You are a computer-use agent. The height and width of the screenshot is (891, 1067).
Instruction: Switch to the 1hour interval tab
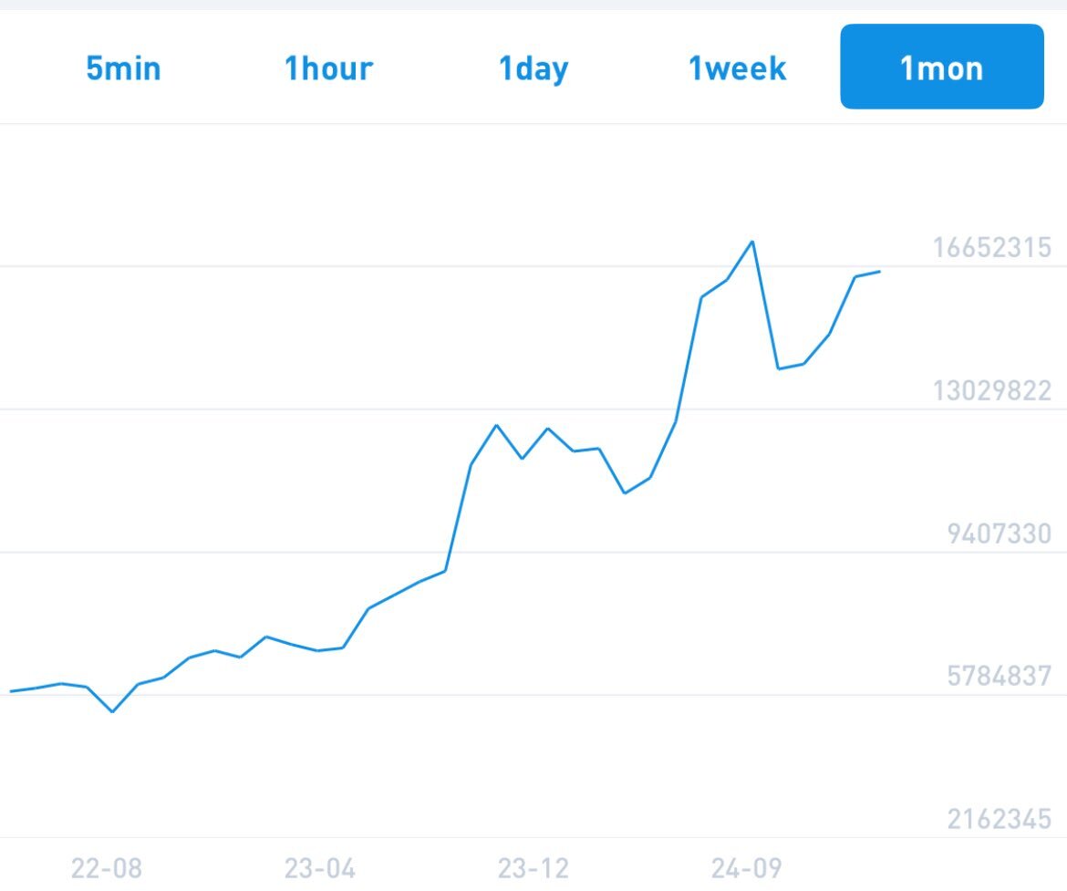328,68
